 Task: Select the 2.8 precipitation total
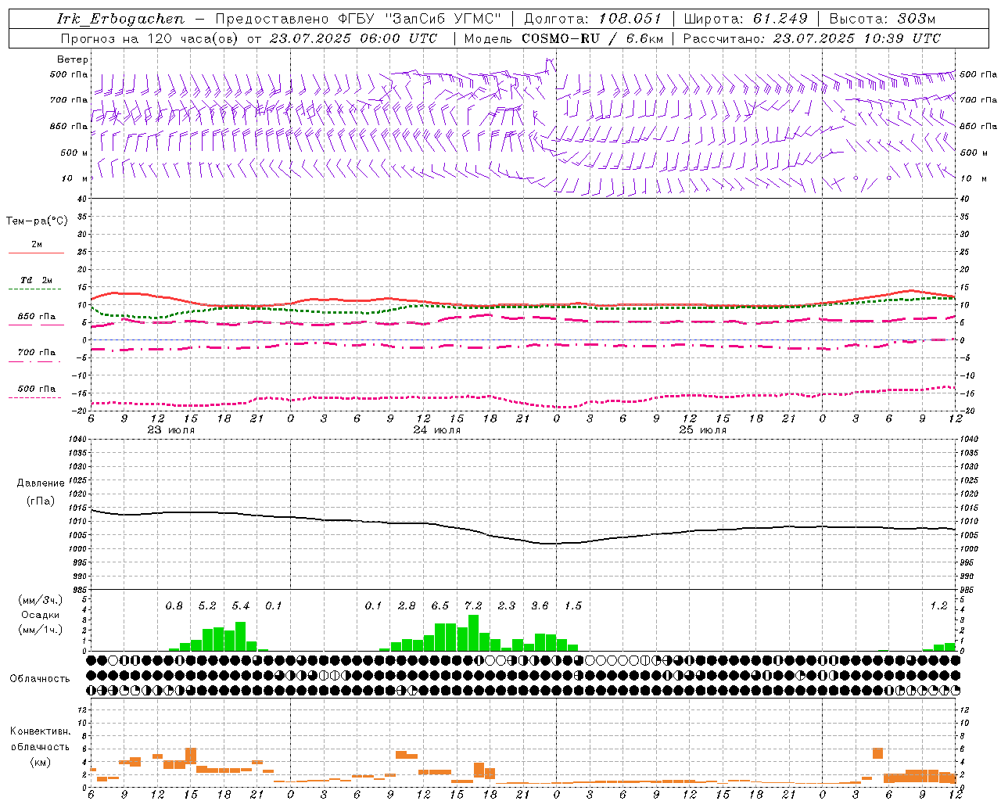coord(407,605)
